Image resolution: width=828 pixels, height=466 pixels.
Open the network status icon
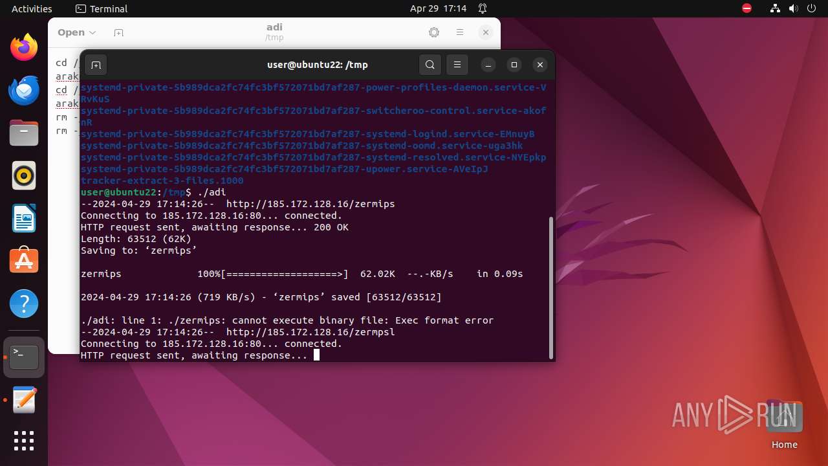coord(776,8)
